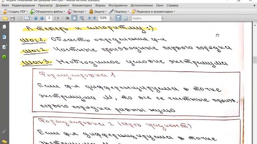Click the Найти search field
Viewport: 257px width, 144px height.
pyautogui.click(x=147, y=18)
